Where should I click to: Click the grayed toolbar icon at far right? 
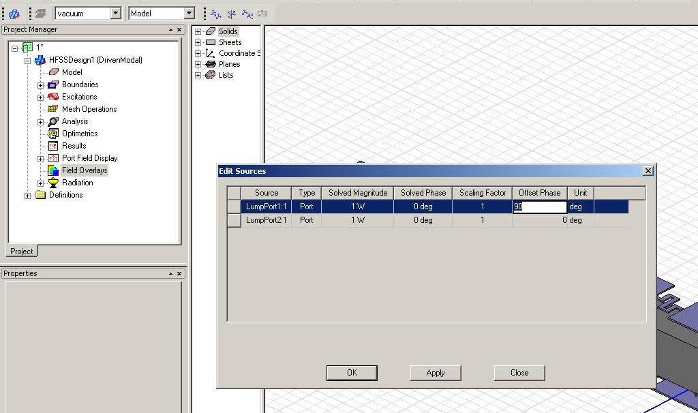click(262, 14)
